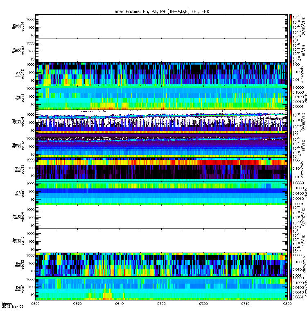This screenshot has width=307, height=327.
Task: Click the color bar beside the fbk scm1 panel
Action: [291, 289]
